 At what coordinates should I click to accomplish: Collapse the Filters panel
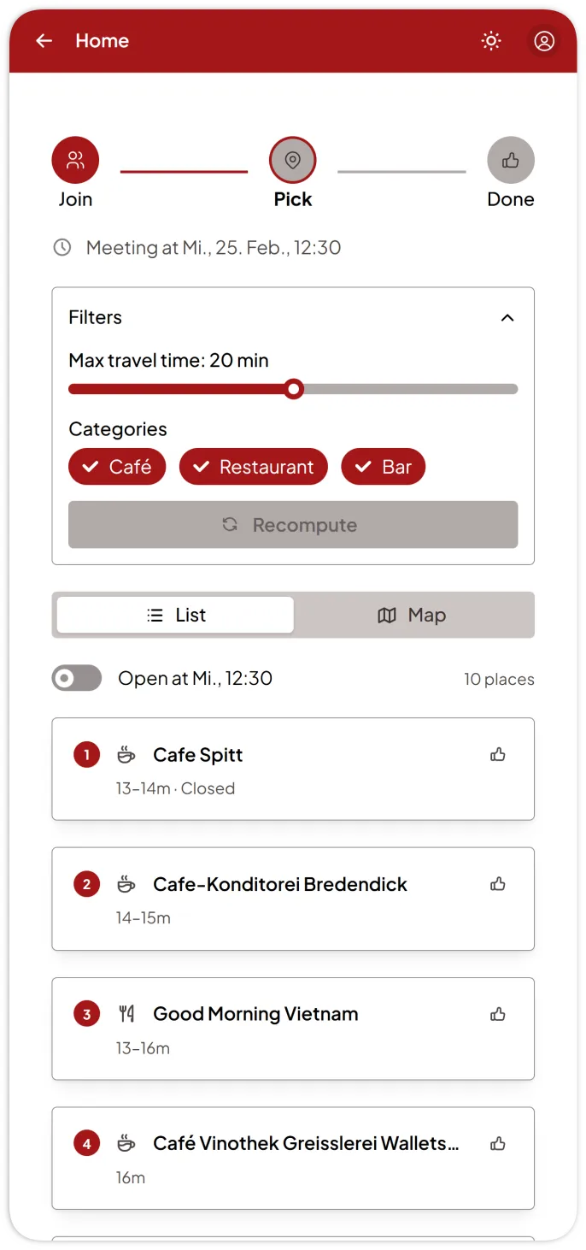tap(507, 317)
